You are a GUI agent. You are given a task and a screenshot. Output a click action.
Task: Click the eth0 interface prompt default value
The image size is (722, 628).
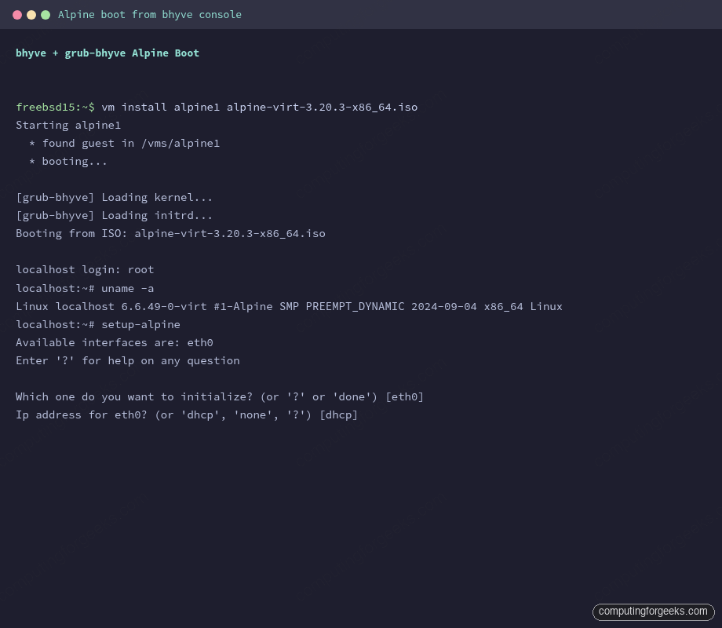point(406,396)
